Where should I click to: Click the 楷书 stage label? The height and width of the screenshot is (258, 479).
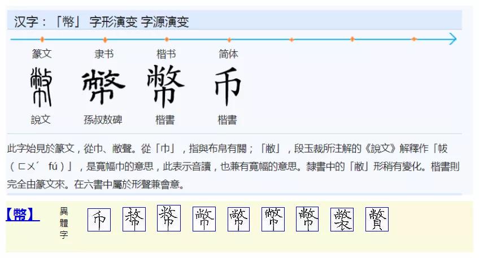pyautogui.click(x=166, y=54)
